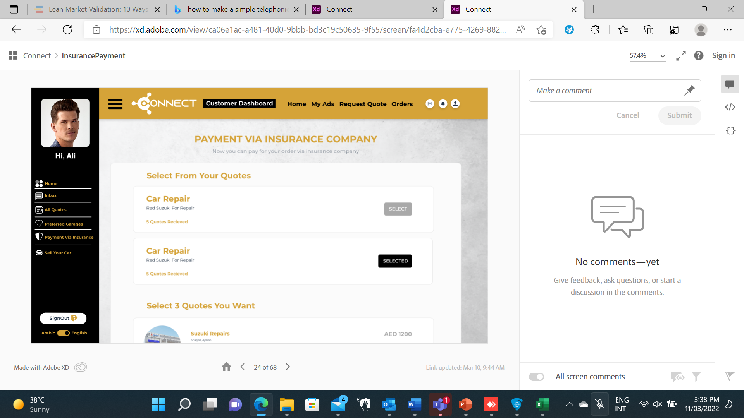744x418 pixels.
Task: Open the comments panel icon
Action: 730,84
